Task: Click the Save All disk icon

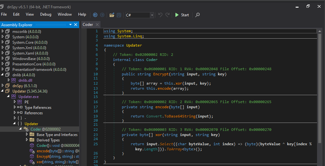Action: point(119,15)
